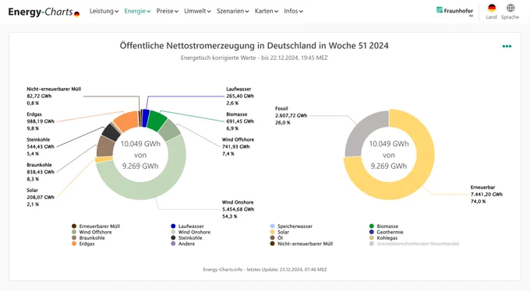Screen dimensions: 530x291
Task: Click the Nicht-erneuerbarer Müll 82,72 GWh label
Action: coord(54,96)
